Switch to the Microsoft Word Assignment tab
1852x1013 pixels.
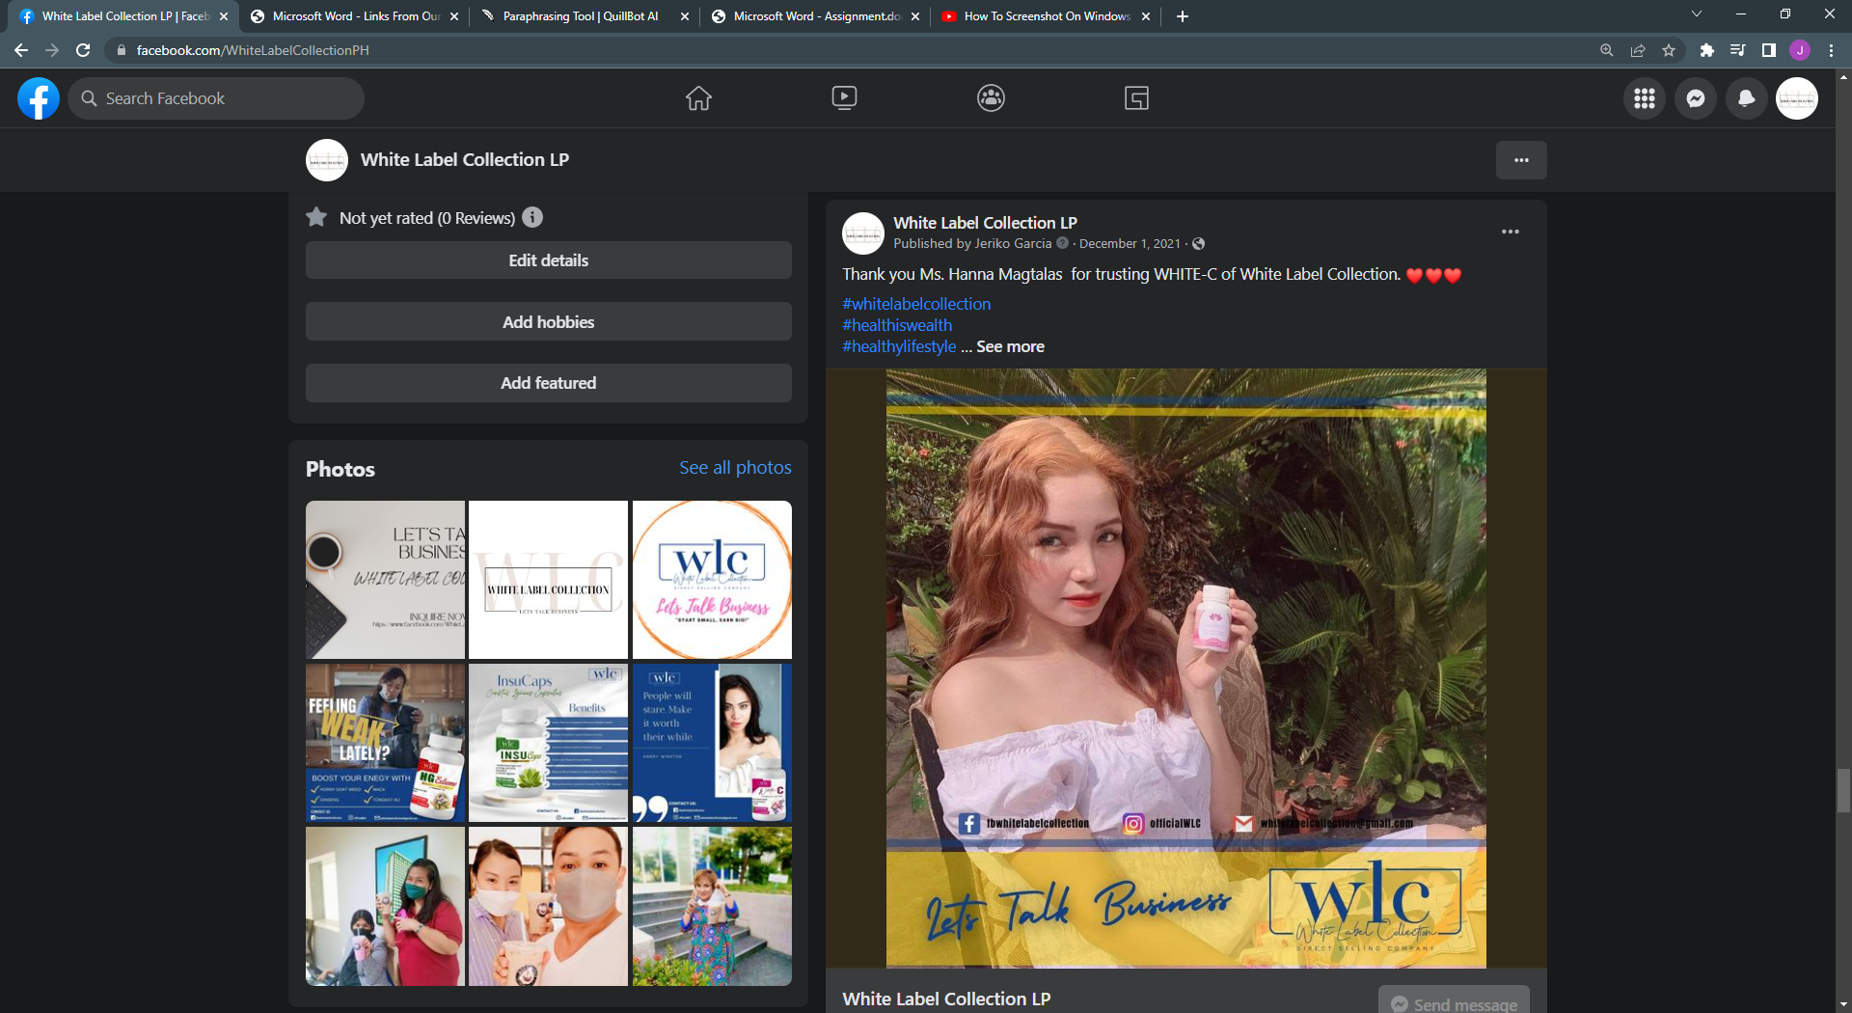click(815, 16)
